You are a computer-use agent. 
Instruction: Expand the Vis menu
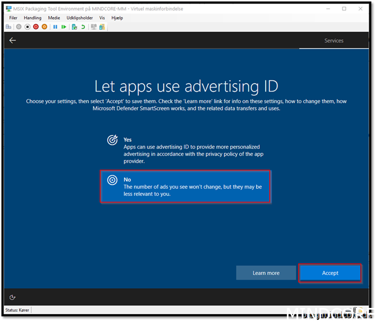102,18
